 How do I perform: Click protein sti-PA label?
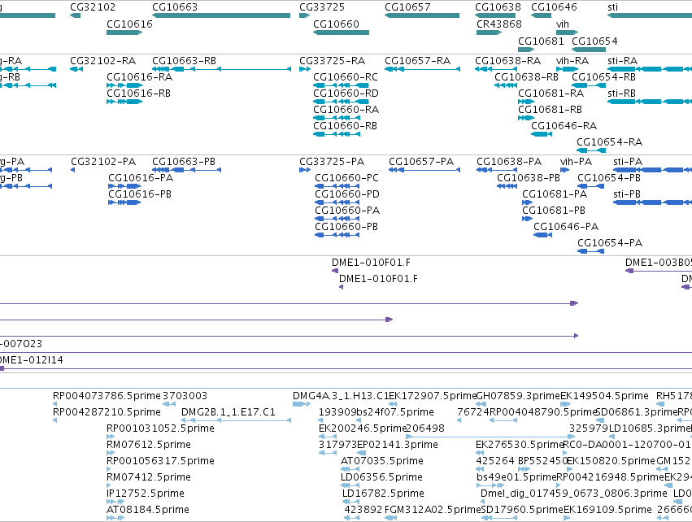click(628, 162)
